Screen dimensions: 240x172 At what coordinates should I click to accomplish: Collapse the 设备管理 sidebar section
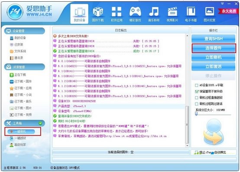tap(25, 31)
